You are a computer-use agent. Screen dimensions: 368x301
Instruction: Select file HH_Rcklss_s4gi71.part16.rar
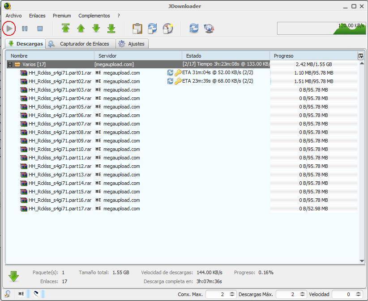click(x=60, y=200)
